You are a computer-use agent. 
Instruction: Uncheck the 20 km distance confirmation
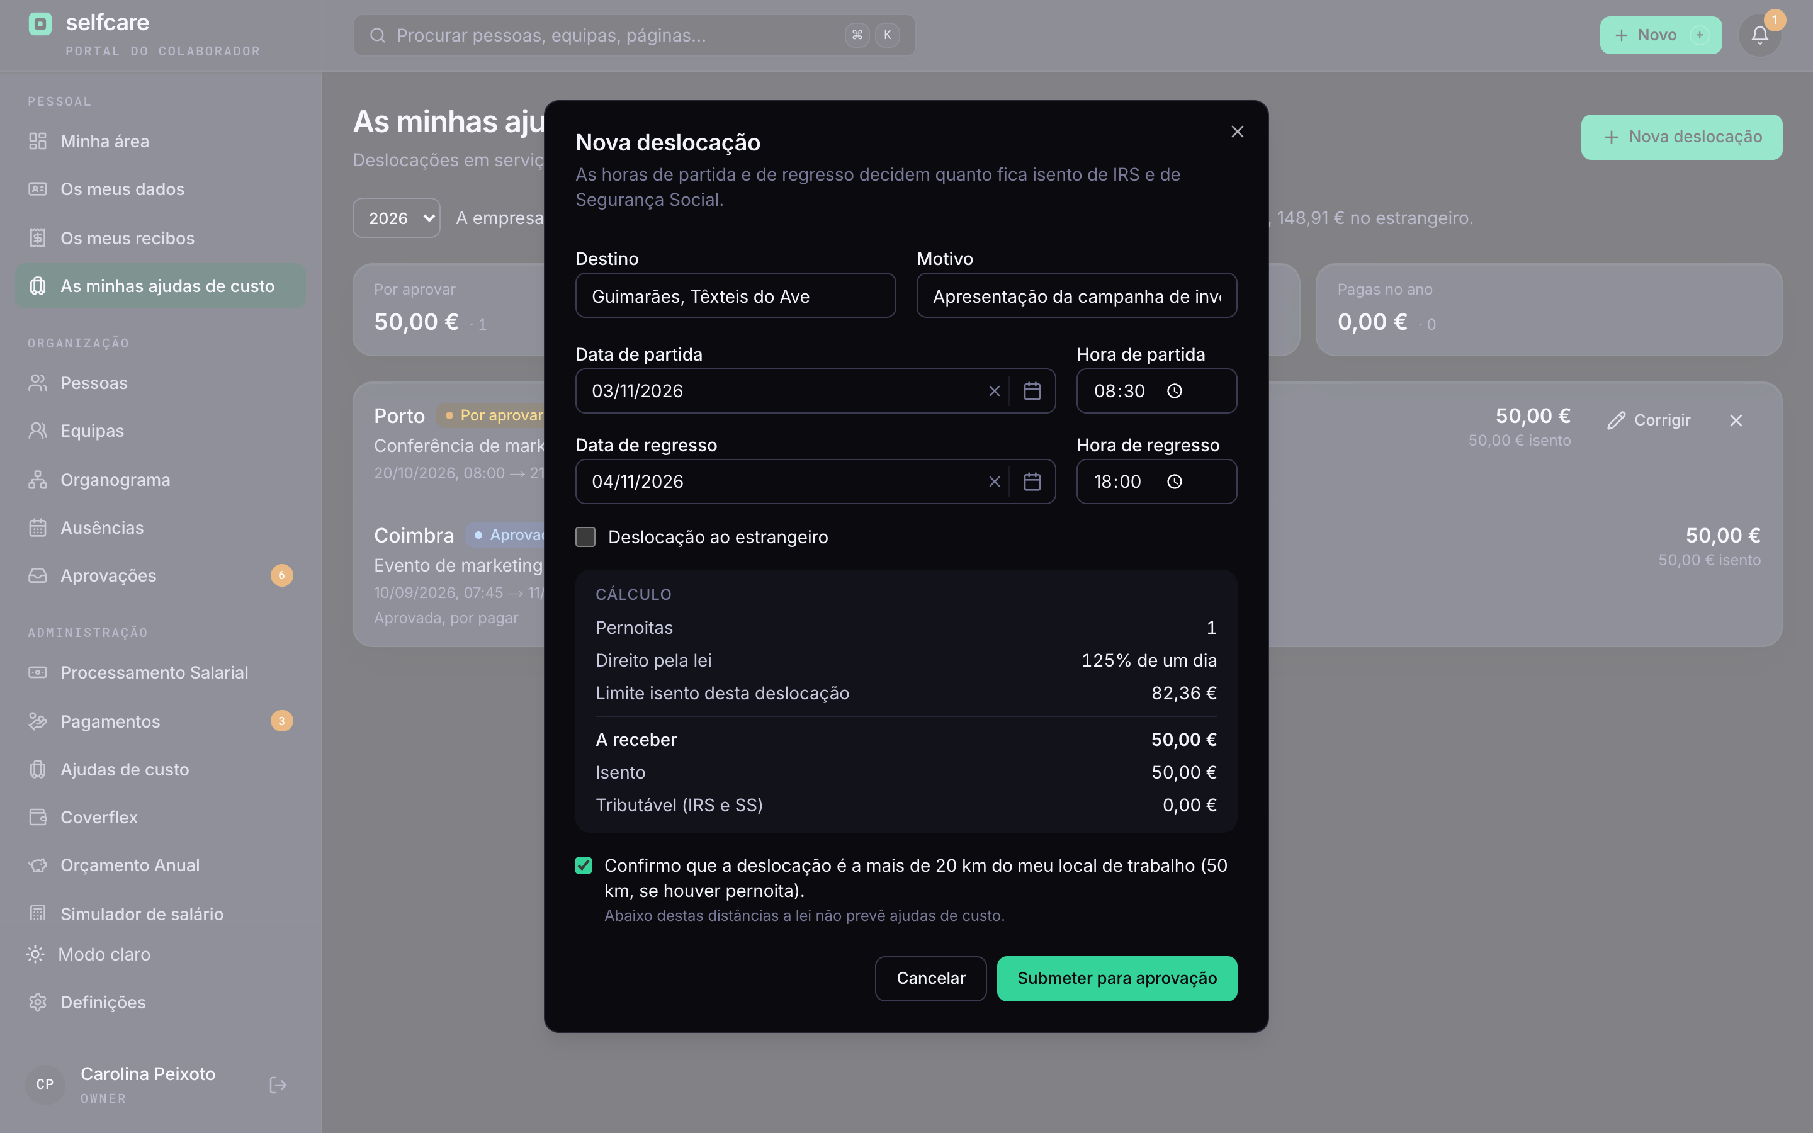point(584,865)
